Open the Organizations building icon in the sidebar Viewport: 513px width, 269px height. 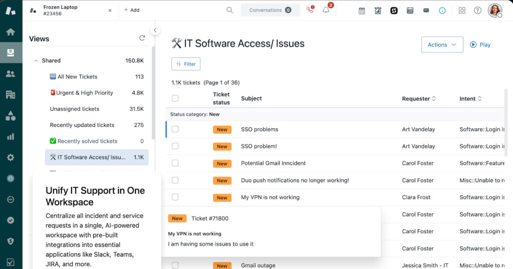(x=11, y=95)
